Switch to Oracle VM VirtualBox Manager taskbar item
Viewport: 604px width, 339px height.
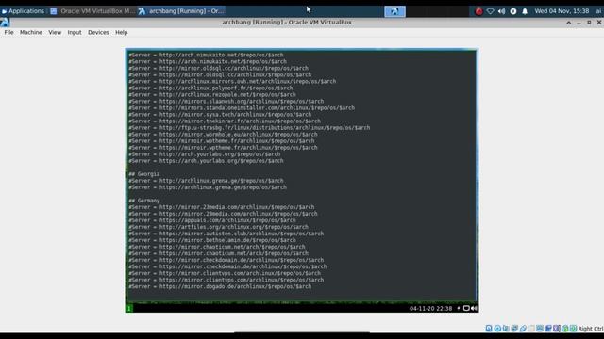tap(92, 11)
